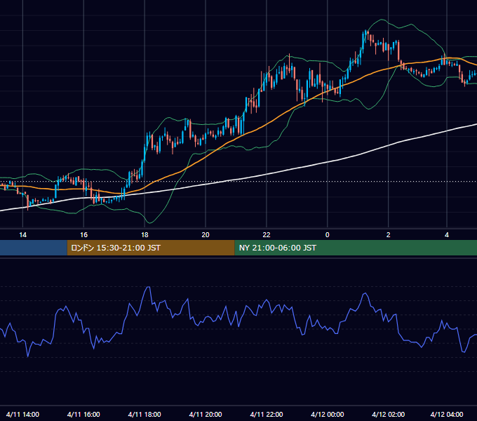The image size is (477, 421).
Task: Click the 4 hour label on price chart axis
Action: click(447, 235)
